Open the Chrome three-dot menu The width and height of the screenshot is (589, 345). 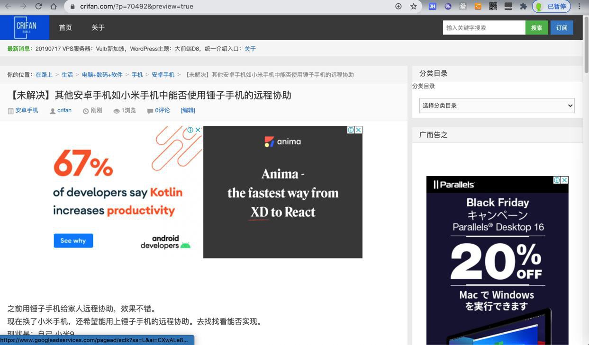[580, 6]
